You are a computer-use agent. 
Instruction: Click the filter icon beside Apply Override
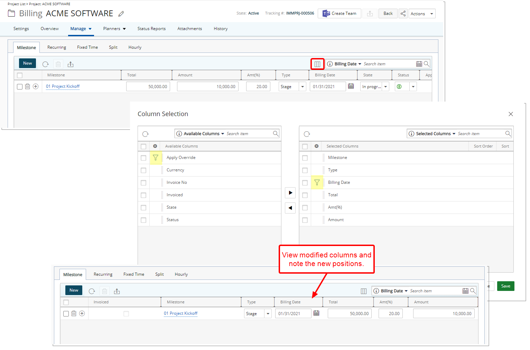156,158
